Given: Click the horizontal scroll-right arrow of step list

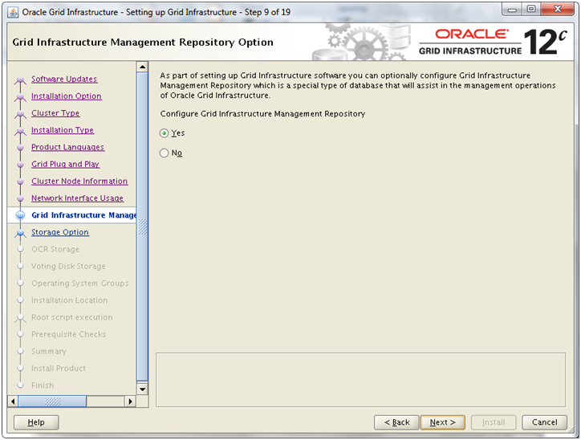Looking at the screenshot, I should tap(130, 401).
